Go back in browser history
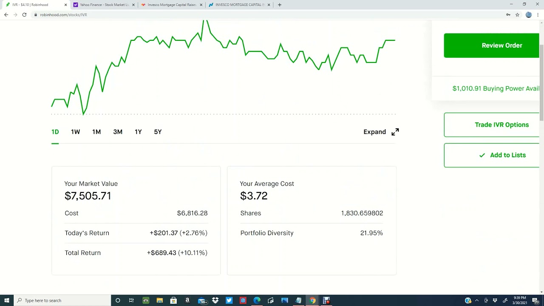 [x=6, y=15]
